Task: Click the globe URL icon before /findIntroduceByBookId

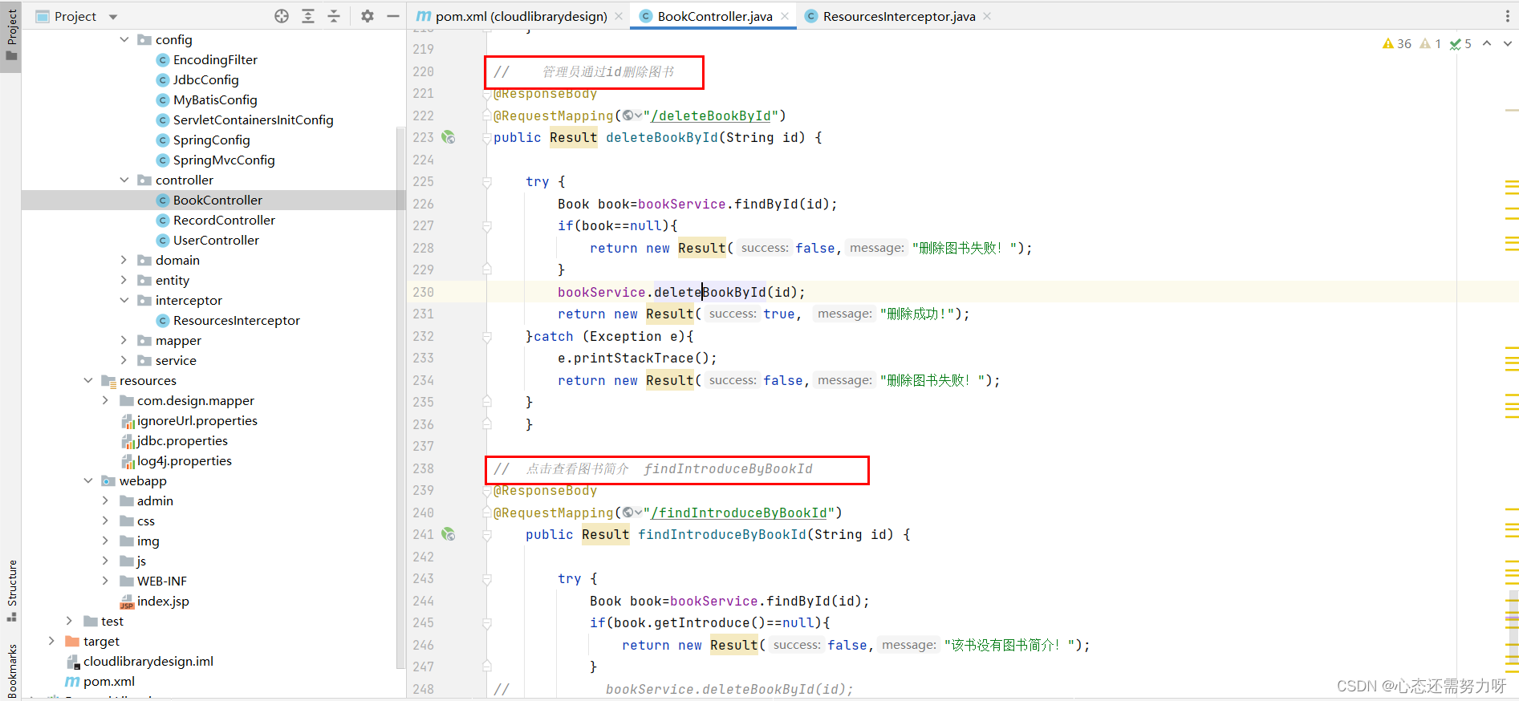Action: coord(632,513)
